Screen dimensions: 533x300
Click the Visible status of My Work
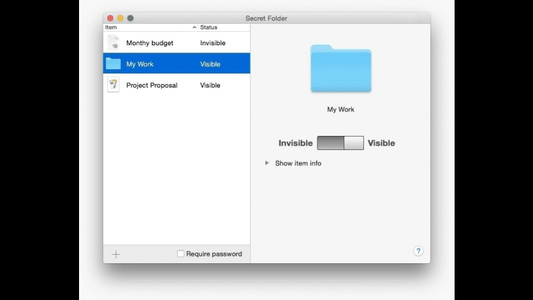pos(210,64)
